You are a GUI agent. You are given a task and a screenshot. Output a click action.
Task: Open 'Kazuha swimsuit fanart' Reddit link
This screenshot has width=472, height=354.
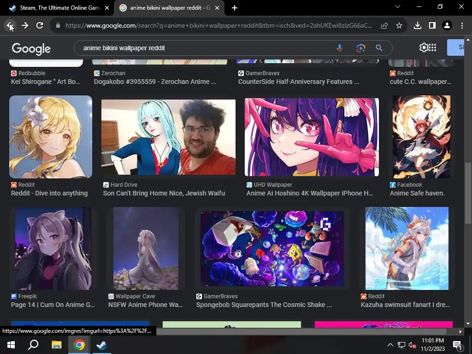[x=405, y=305]
